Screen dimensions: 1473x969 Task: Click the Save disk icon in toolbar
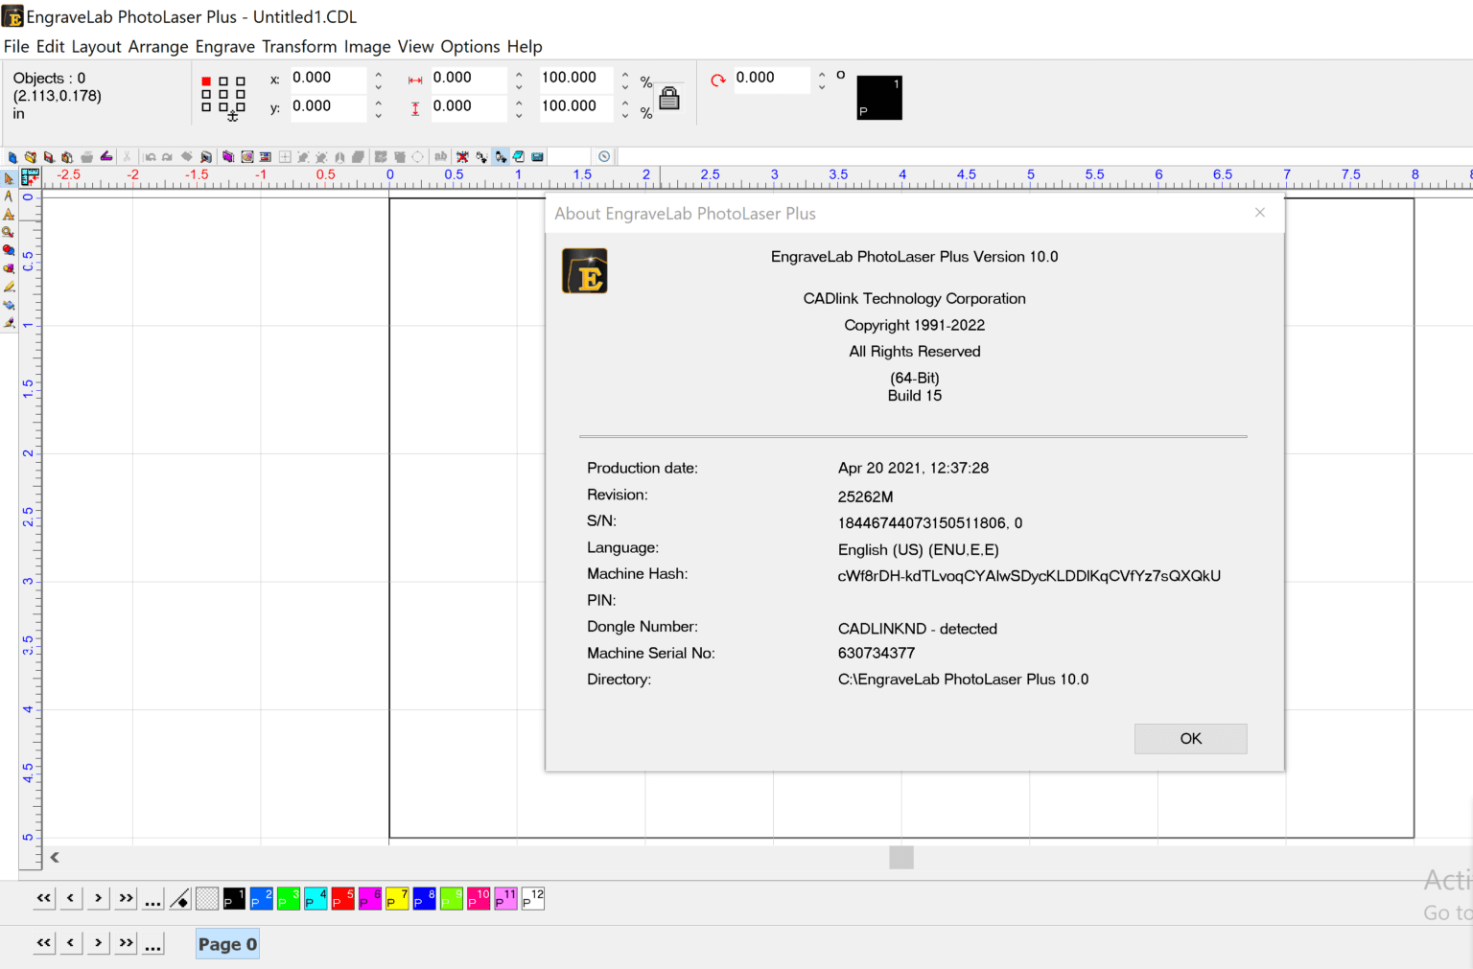tap(49, 157)
